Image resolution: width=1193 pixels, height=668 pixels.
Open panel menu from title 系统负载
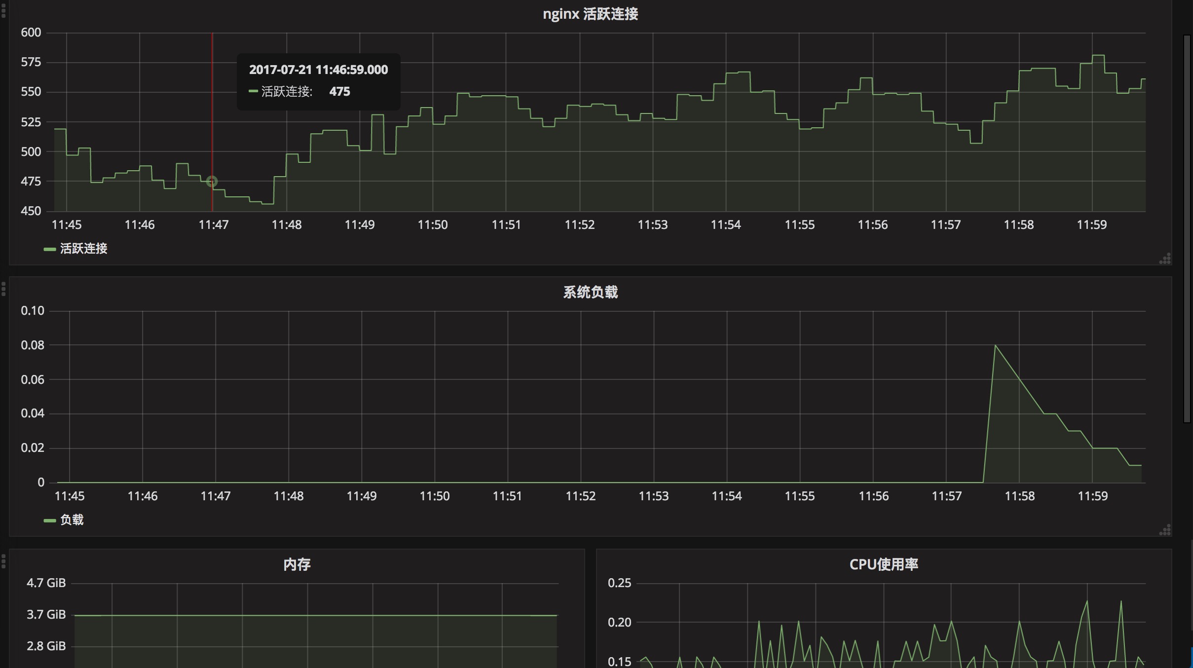pos(590,292)
